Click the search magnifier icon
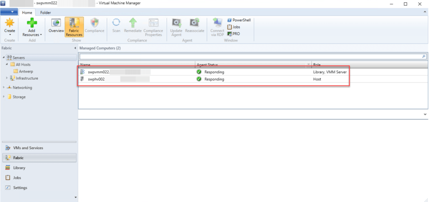This screenshot has width=429, height=202. coord(424,56)
